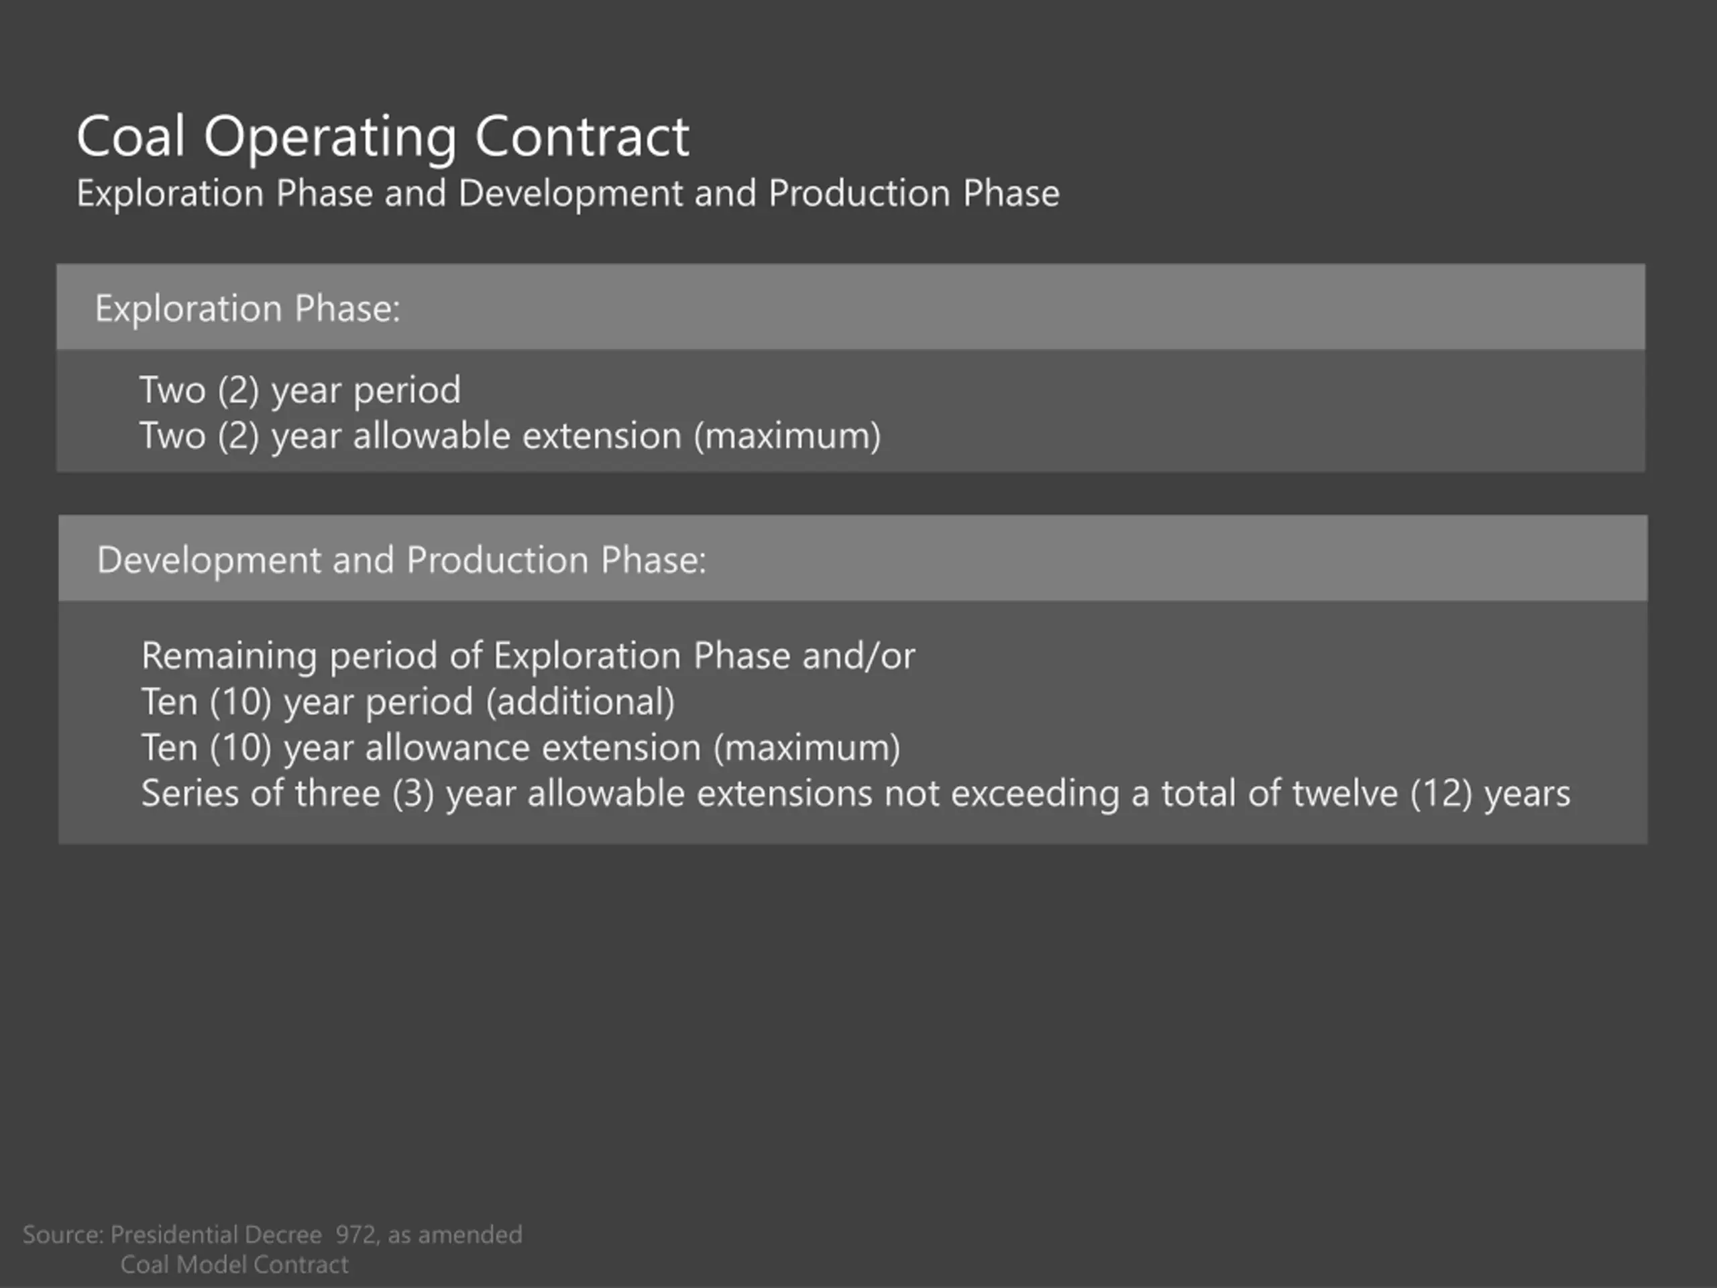1717x1288 pixels.
Task: Click '(additional)' in the ten year period line
Action: click(x=581, y=702)
